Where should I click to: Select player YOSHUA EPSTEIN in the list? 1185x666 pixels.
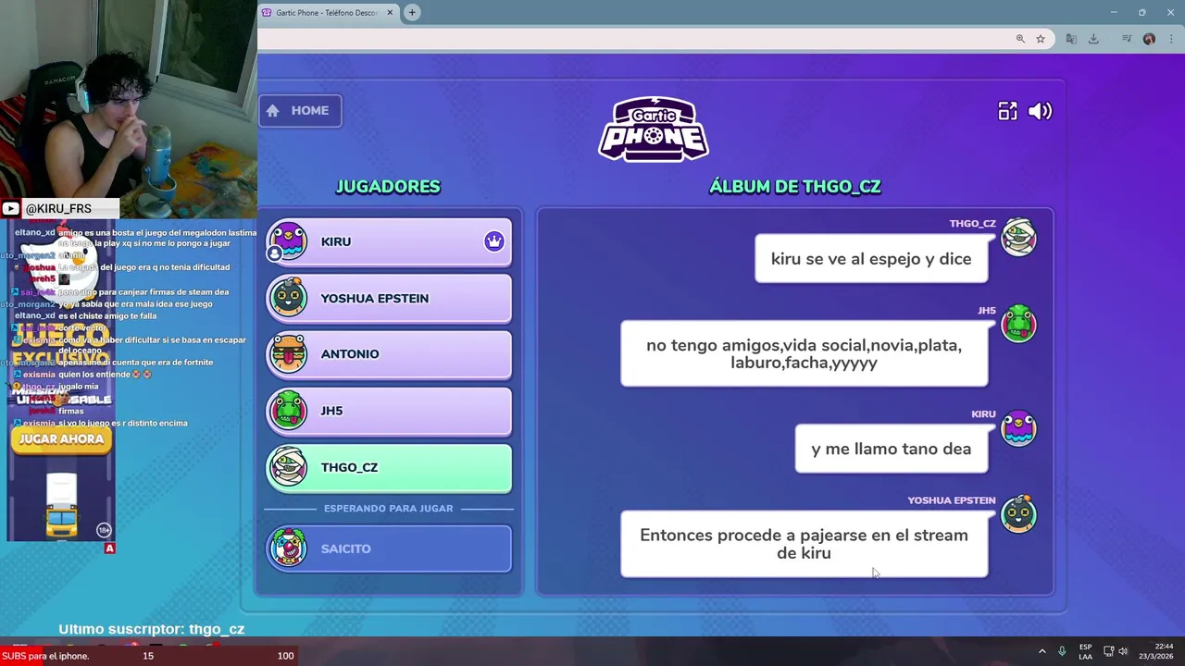tap(389, 299)
